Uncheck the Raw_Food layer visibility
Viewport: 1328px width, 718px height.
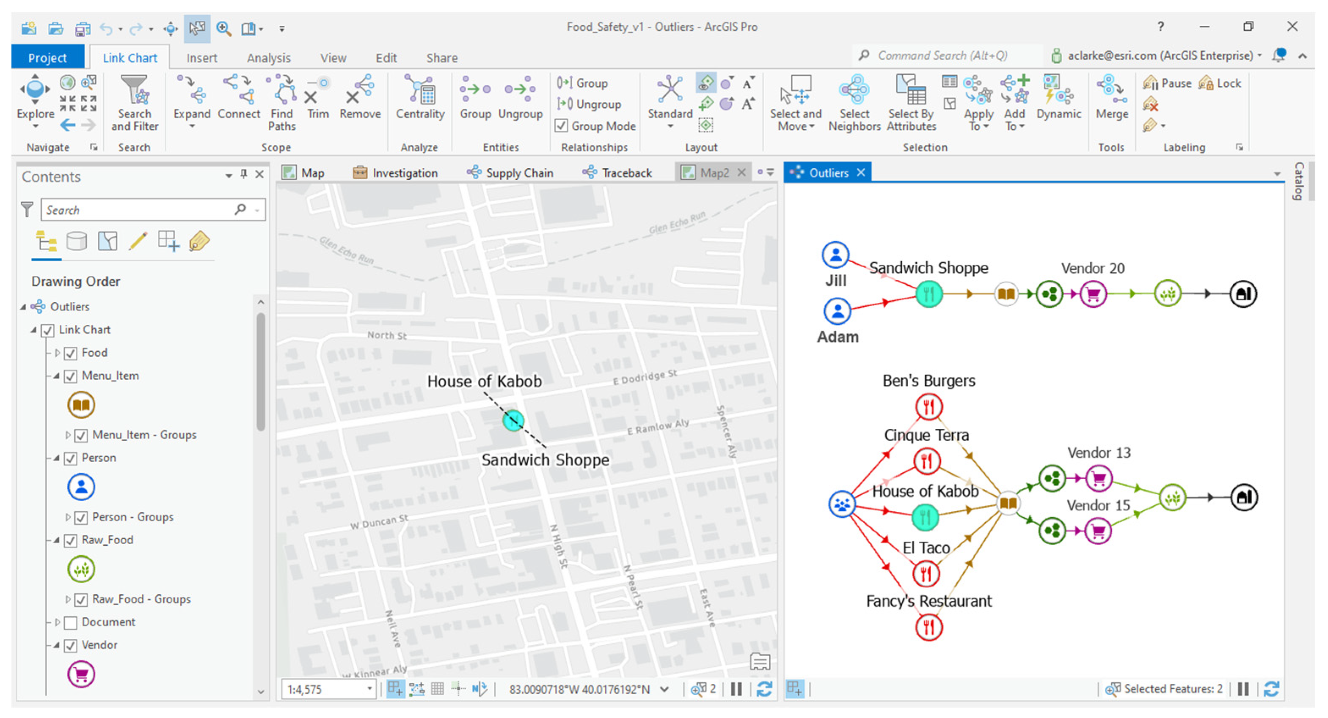(x=71, y=540)
